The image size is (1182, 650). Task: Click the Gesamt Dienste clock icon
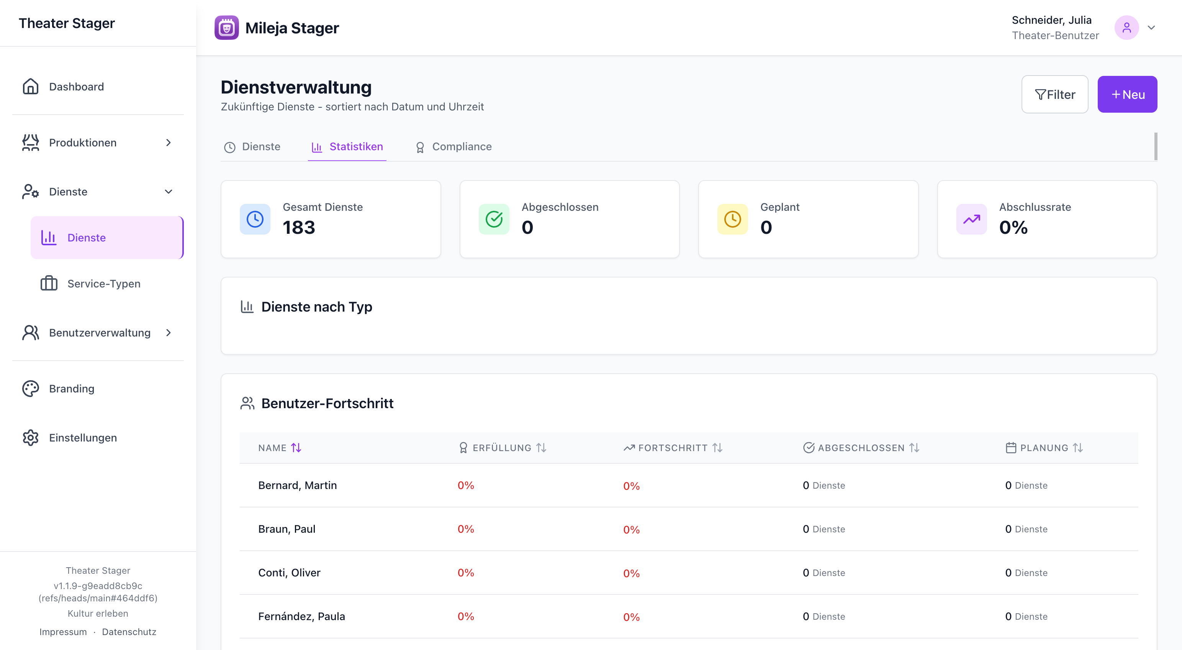255,219
